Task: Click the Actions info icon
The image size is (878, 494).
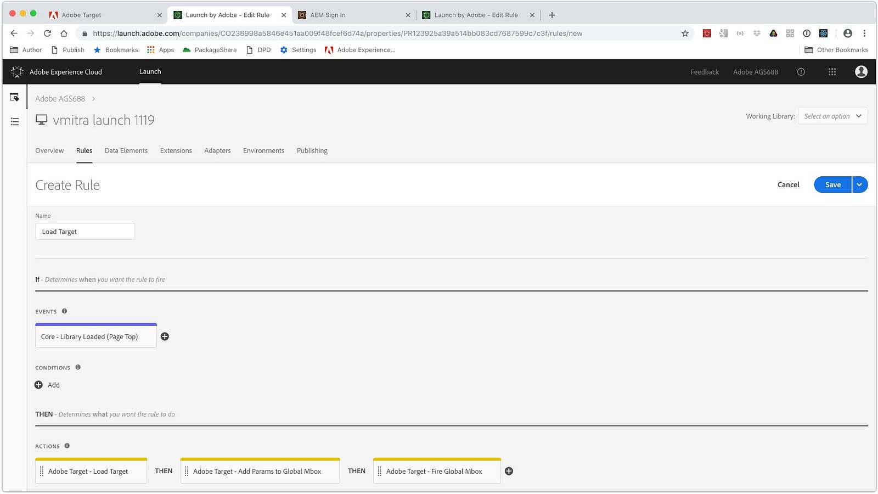Action: tap(67, 446)
